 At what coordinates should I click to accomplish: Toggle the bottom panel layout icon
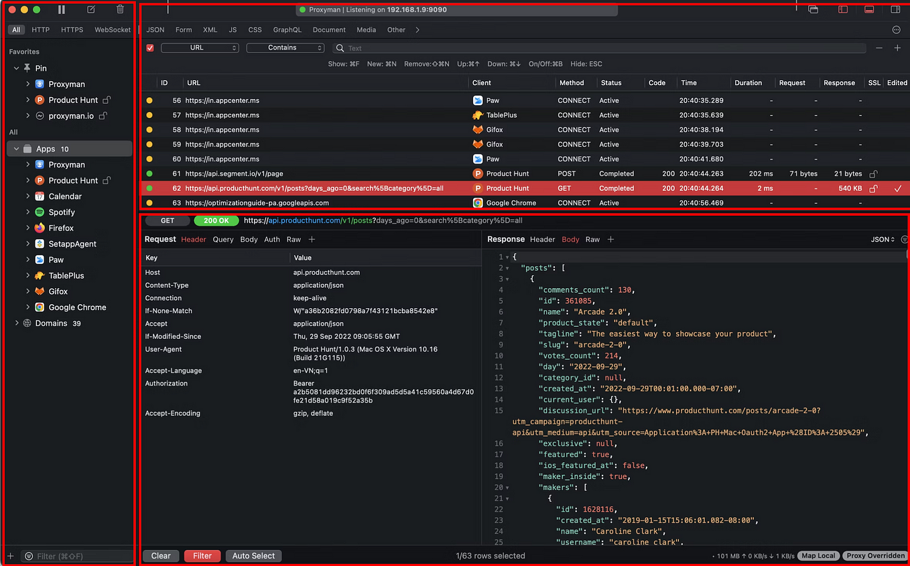pyautogui.click(x=869, y=9)
